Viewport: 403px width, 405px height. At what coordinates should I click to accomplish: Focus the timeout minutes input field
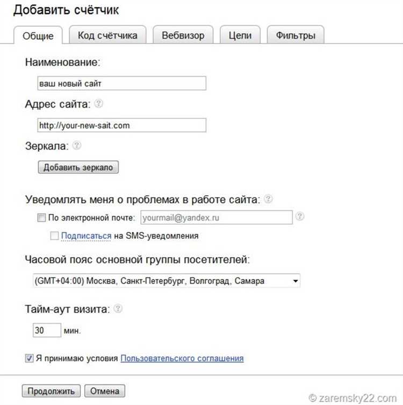(47, 330)
